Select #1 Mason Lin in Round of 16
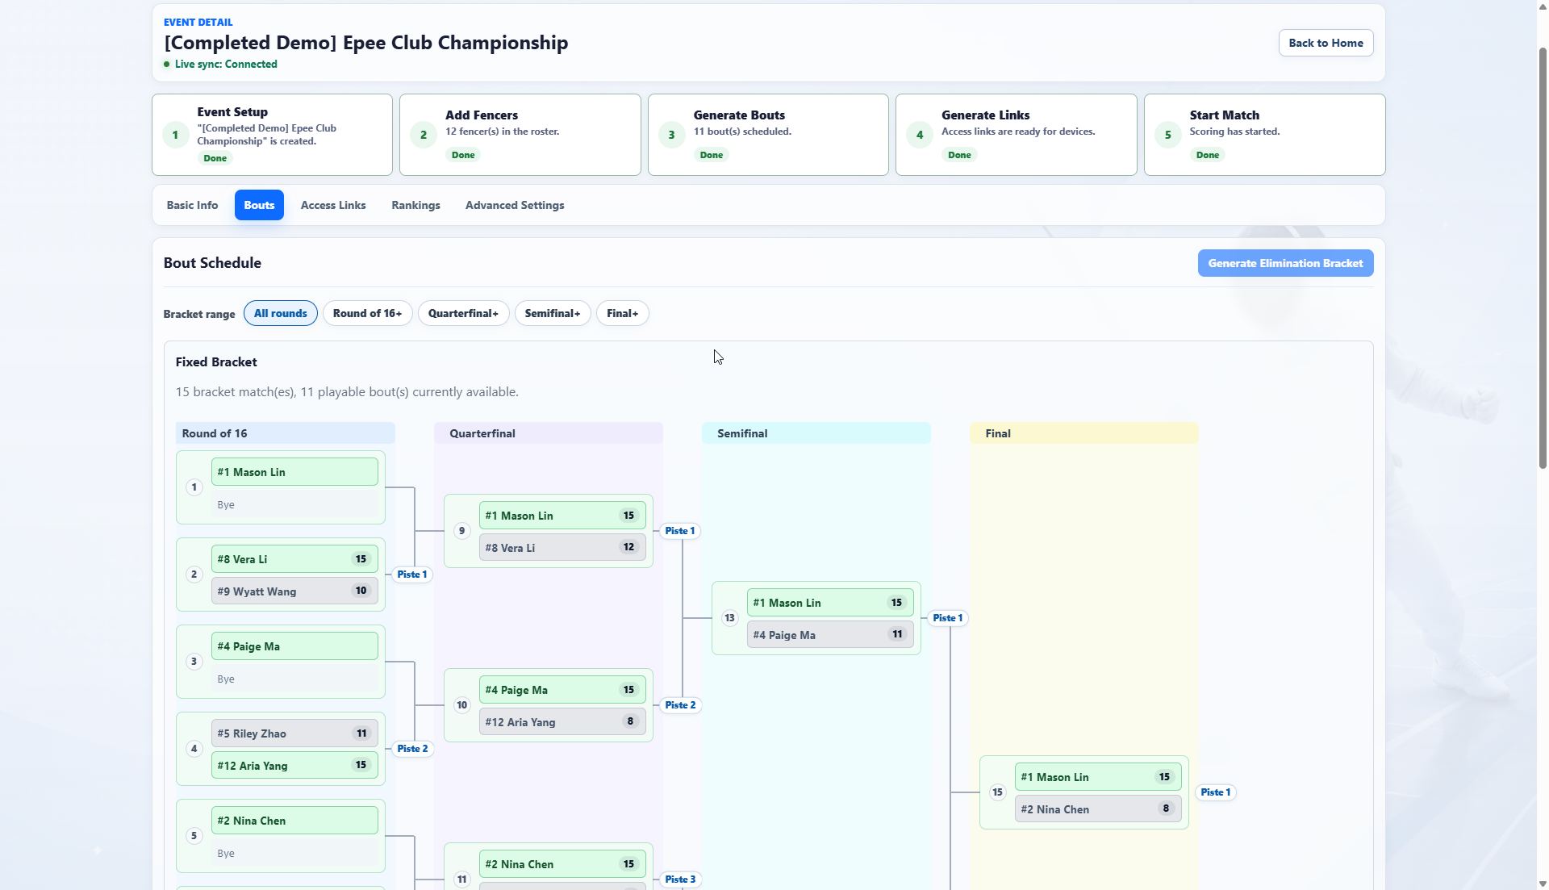Viewport: 1549px width, 890px height. click(294, 472)
